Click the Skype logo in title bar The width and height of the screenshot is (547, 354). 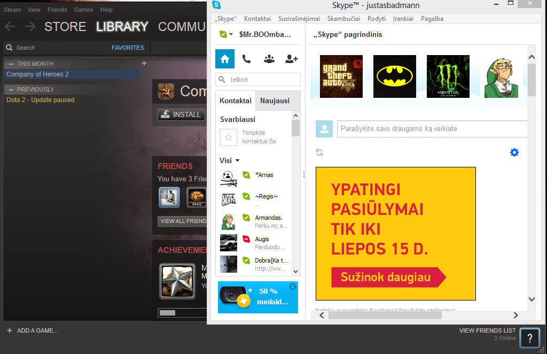click(x=216, y=5)
